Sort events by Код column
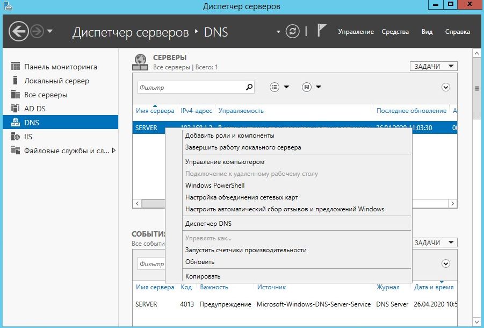 186,287
